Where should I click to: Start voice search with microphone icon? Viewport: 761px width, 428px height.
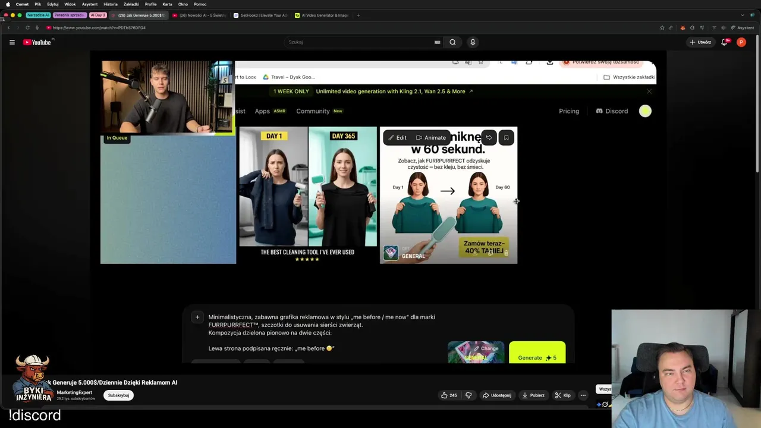point(473,42)
